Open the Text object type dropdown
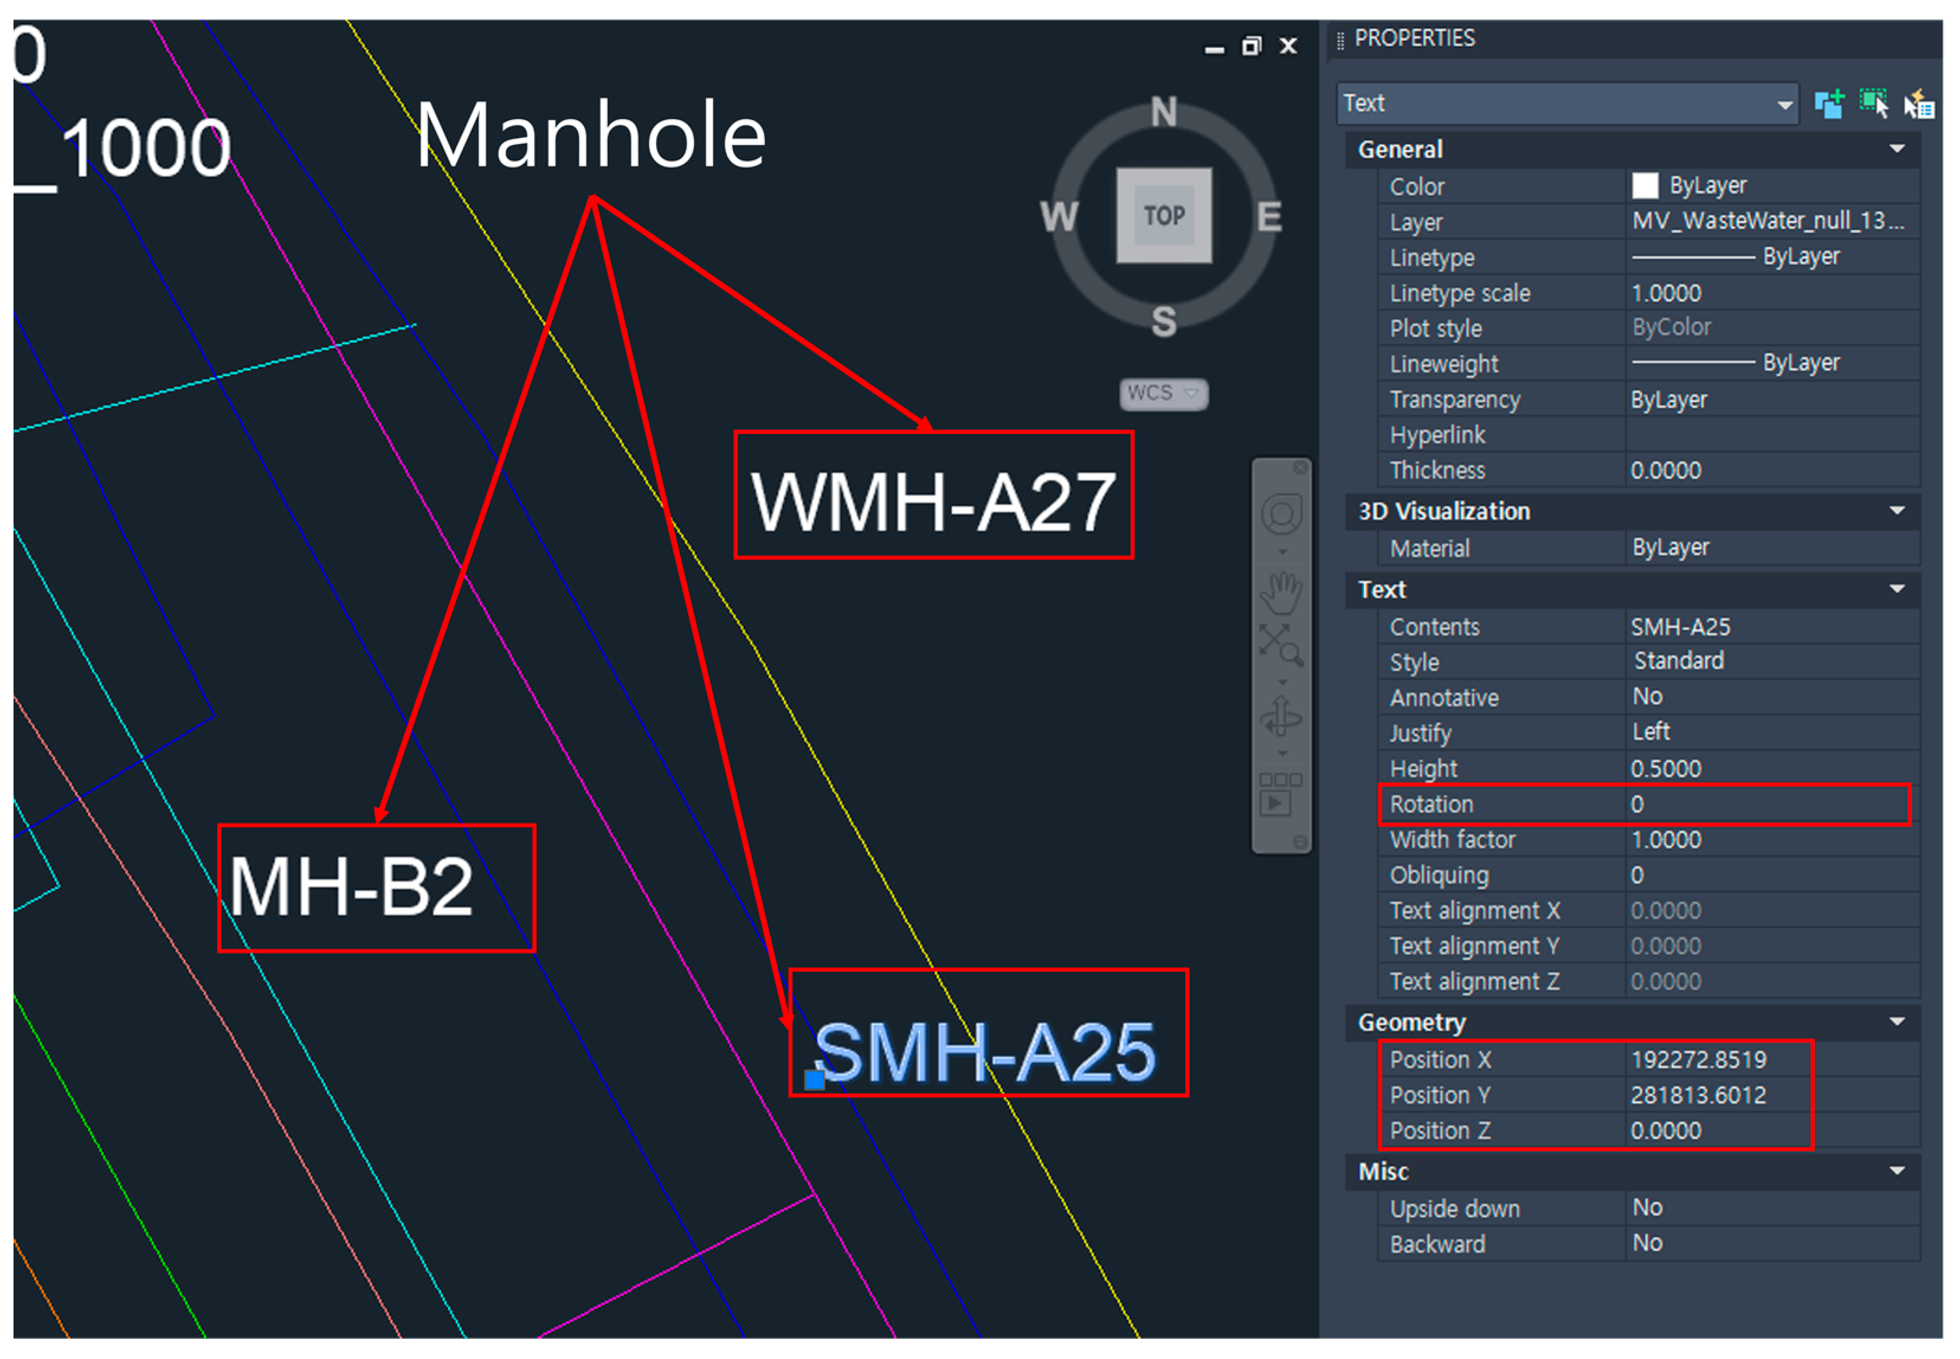 pos(1785,105)
